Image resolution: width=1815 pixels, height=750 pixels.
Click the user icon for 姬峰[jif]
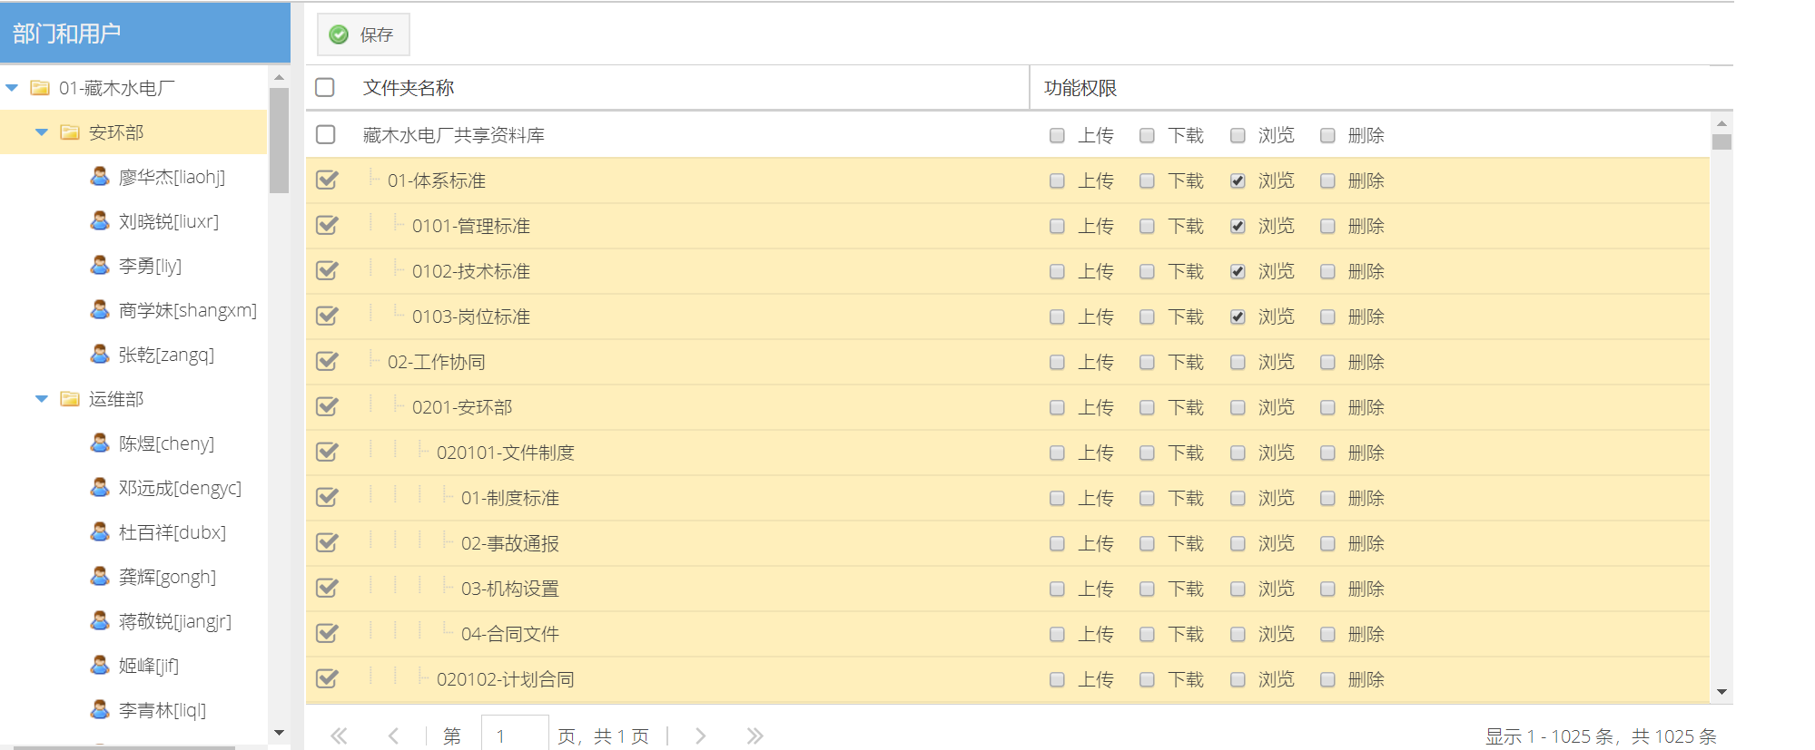click(100, 665)
